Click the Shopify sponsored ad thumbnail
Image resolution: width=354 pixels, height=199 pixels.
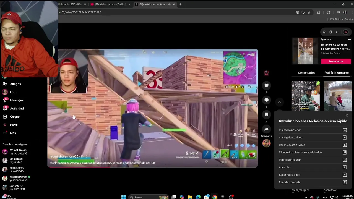coord(305,51)
